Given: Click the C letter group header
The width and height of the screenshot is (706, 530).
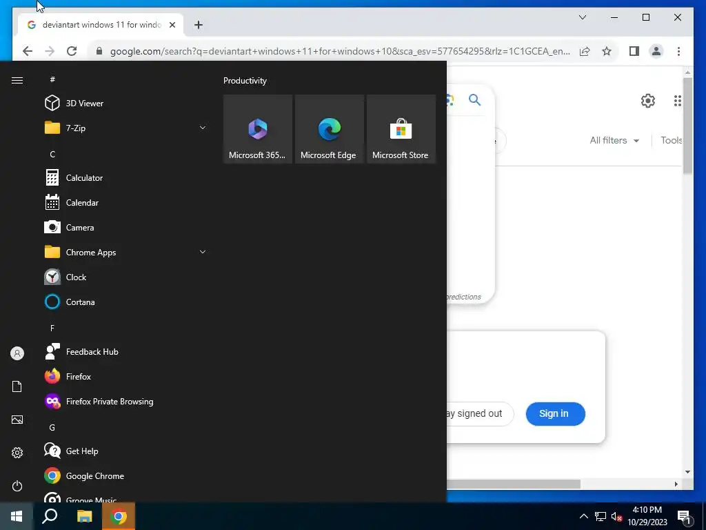Looking at the screenshot, I should click(x=52, y=154).
